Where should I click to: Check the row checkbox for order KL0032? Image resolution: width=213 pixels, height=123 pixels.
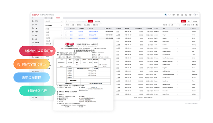click(66, 32)
